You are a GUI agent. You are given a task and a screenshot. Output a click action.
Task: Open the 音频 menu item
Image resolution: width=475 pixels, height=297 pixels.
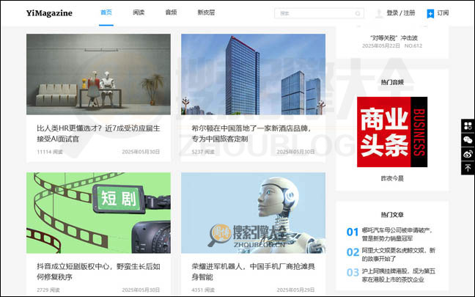(171, 12)
